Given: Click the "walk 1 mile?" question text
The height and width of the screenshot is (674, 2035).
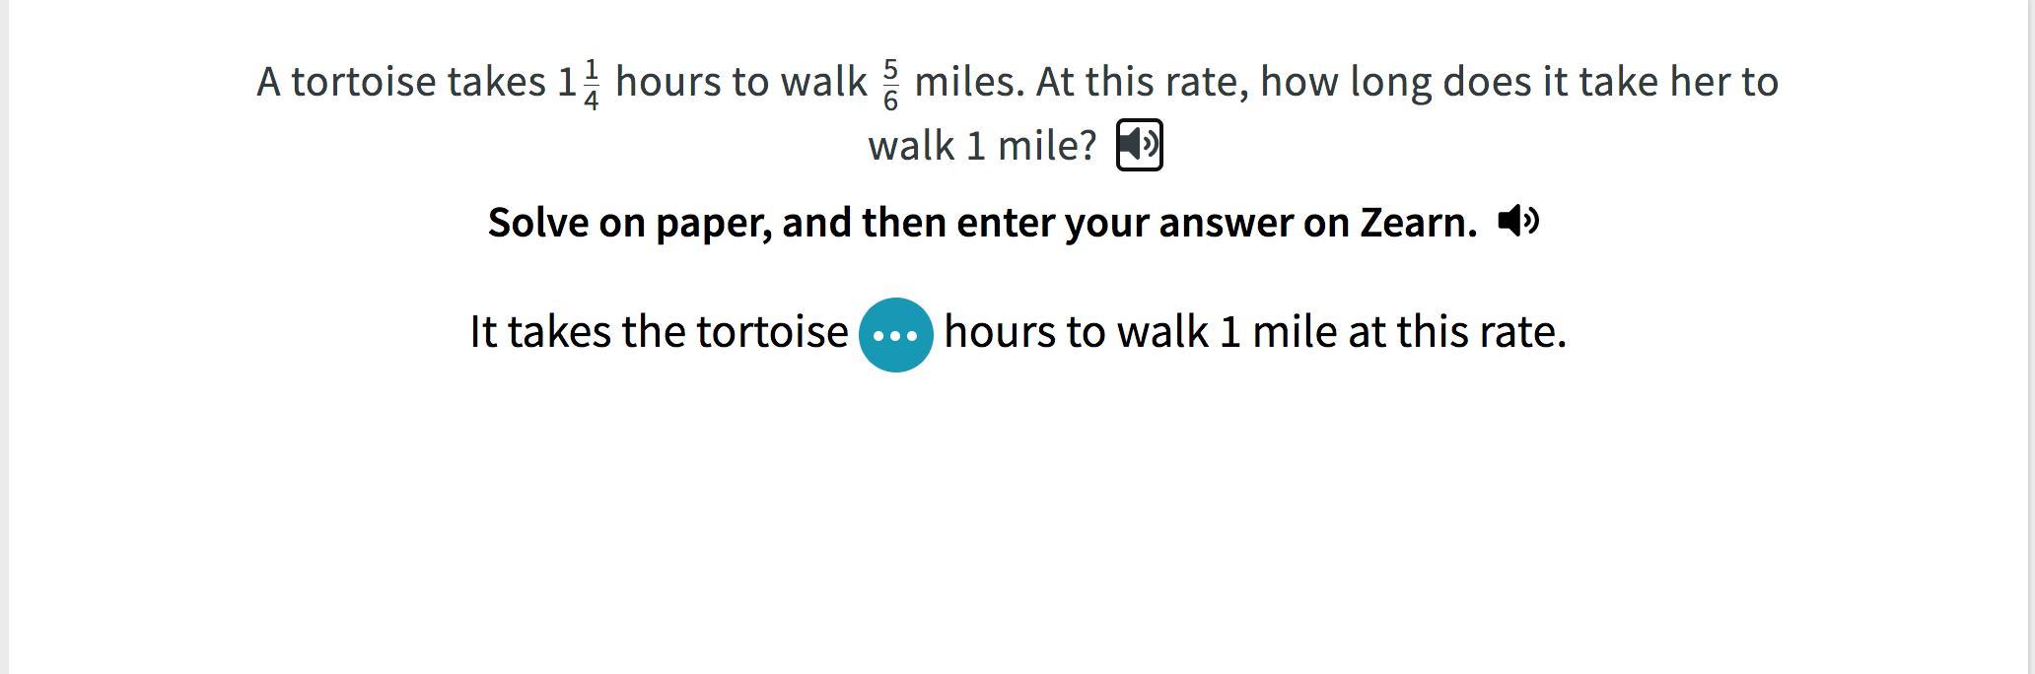Looking at the screenshot, I should click(982, 146).
